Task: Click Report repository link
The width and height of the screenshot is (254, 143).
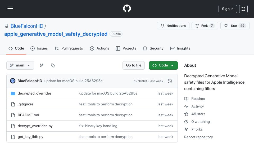Action: 198,137
